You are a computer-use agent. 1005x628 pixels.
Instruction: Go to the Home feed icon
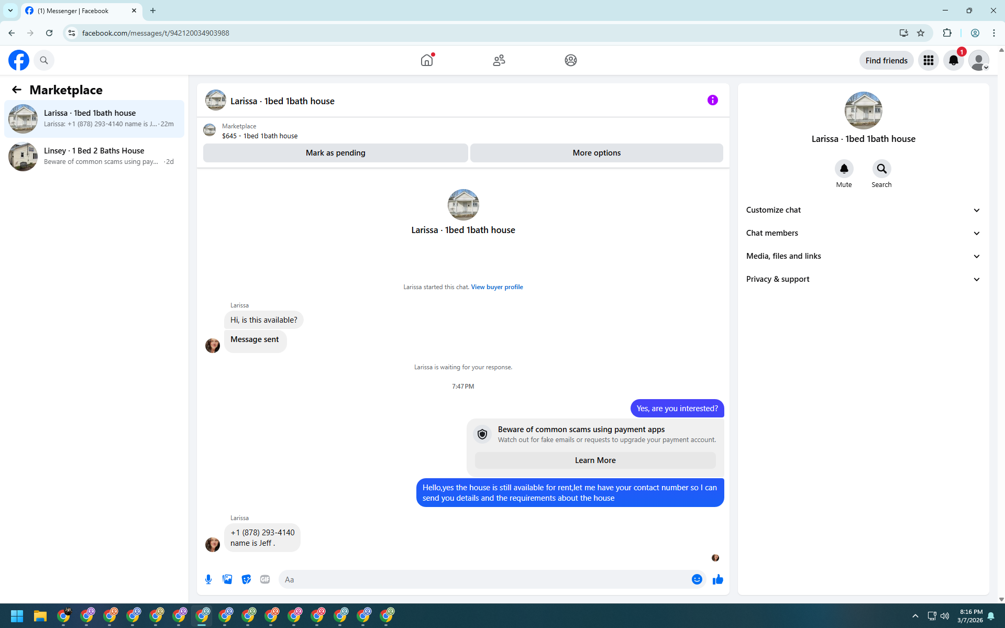pos(427,60)
